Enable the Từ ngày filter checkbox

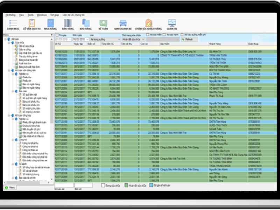[x=57, y=35]
